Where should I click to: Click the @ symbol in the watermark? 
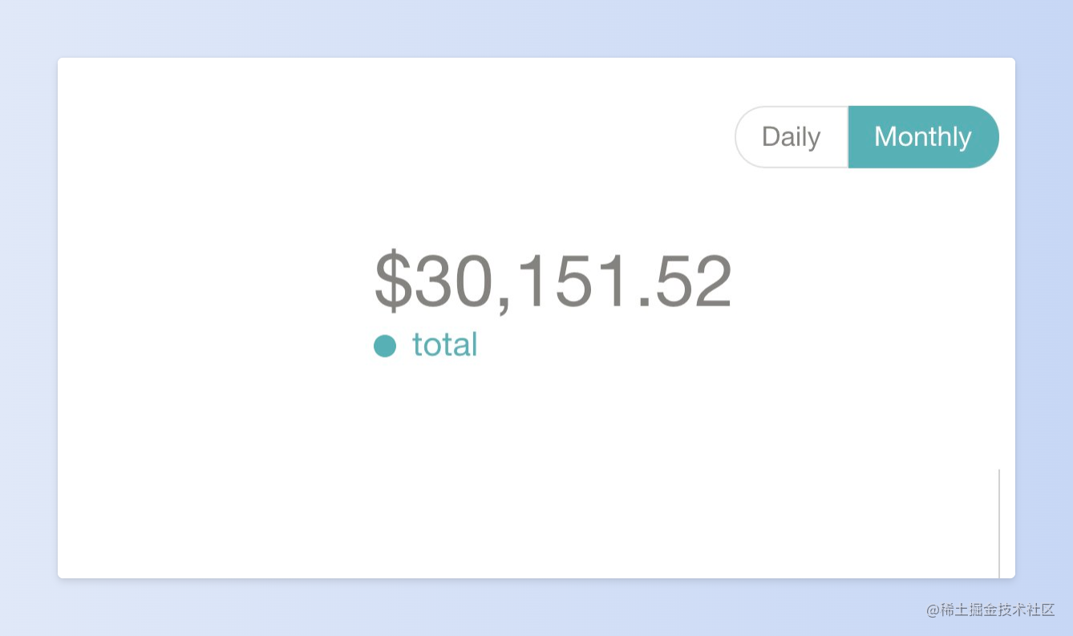coord(933,610)
